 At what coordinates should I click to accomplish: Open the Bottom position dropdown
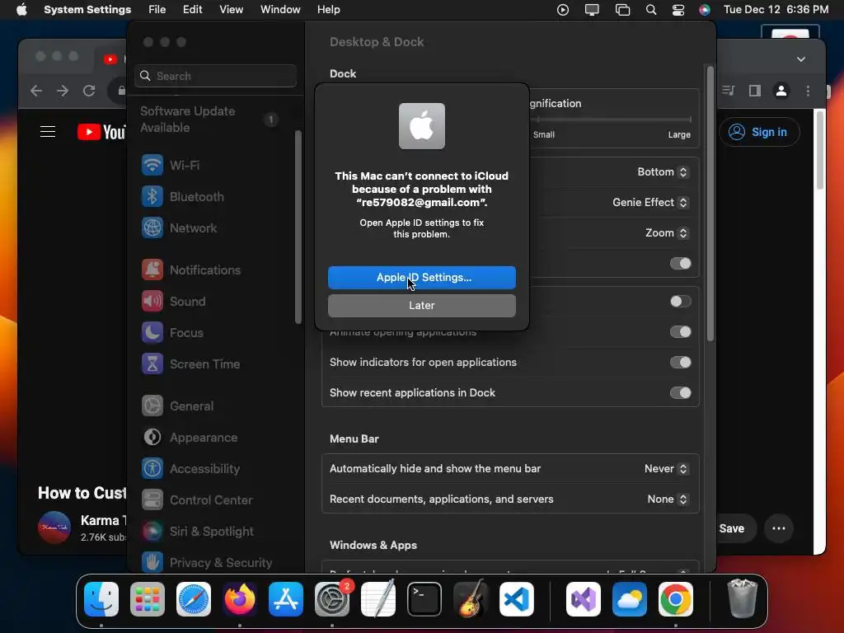click(x=663, y=171)
